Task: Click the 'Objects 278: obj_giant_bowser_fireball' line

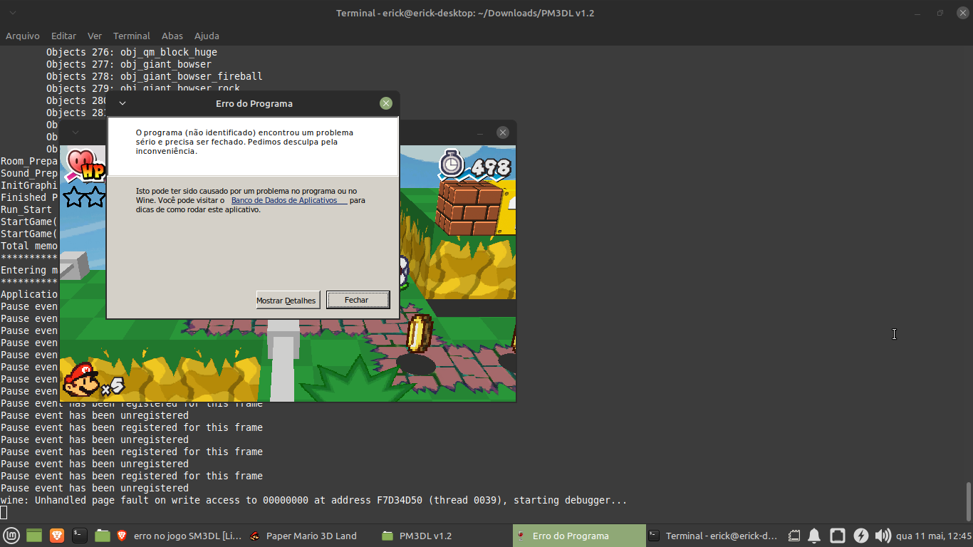Action: [155, 76]
